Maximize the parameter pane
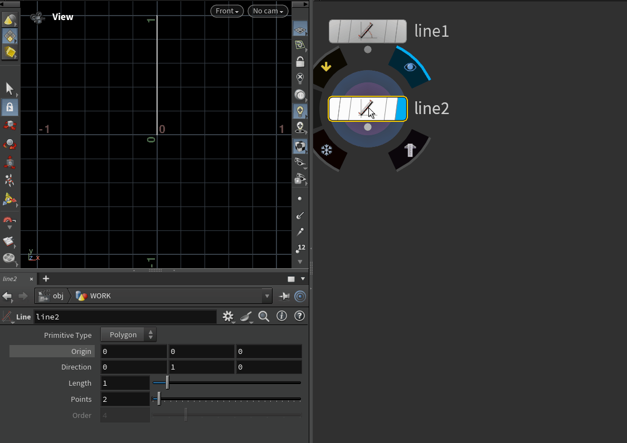The image size is (627, 443). [291, 279]
